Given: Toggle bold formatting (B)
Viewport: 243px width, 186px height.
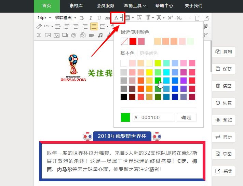Looking at the screenshot, I should click(x=82, y=18).
